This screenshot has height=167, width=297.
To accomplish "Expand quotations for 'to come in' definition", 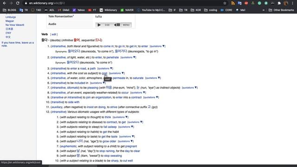I will coord(157,46).
